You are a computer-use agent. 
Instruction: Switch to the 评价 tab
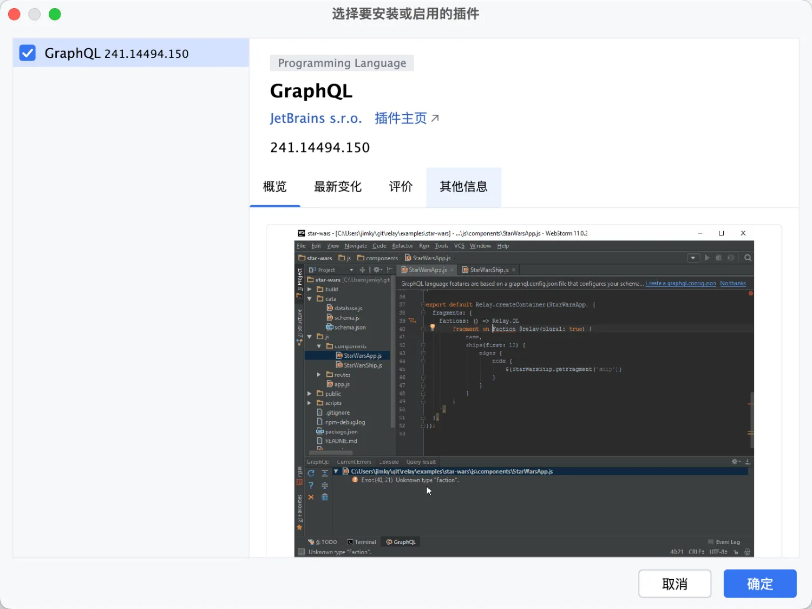pyautogui.click(x=401, y=187)
